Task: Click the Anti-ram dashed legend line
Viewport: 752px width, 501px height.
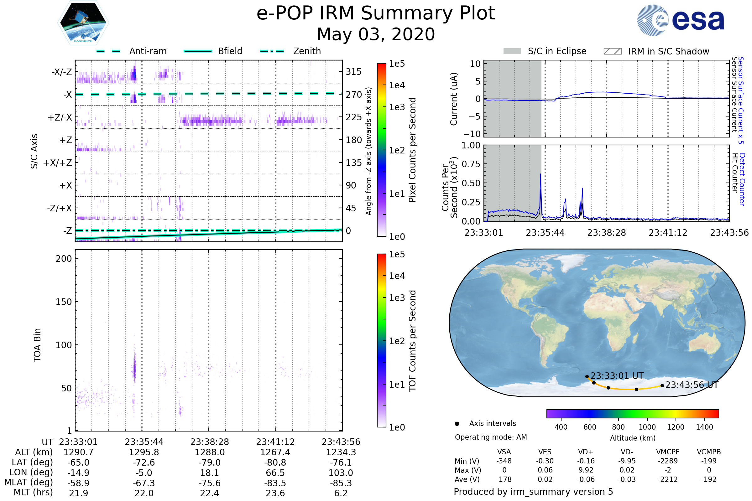Action: pyautogui.click(x=108, y=51)
